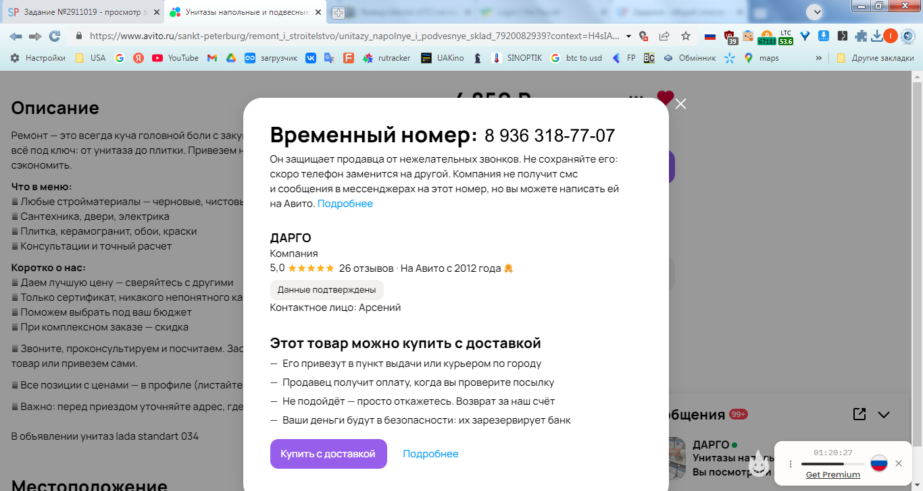Screen dimensions: 923x491
Task: Close the VPN timer widget
Action: coord(899,463)
